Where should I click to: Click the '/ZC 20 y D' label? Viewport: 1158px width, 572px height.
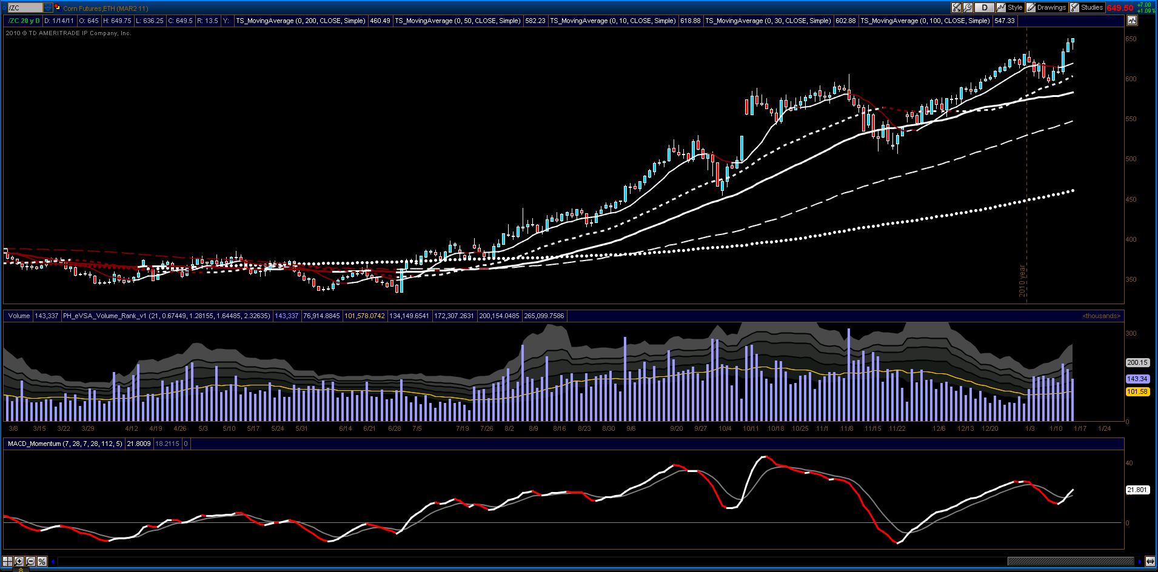(24, 21)
